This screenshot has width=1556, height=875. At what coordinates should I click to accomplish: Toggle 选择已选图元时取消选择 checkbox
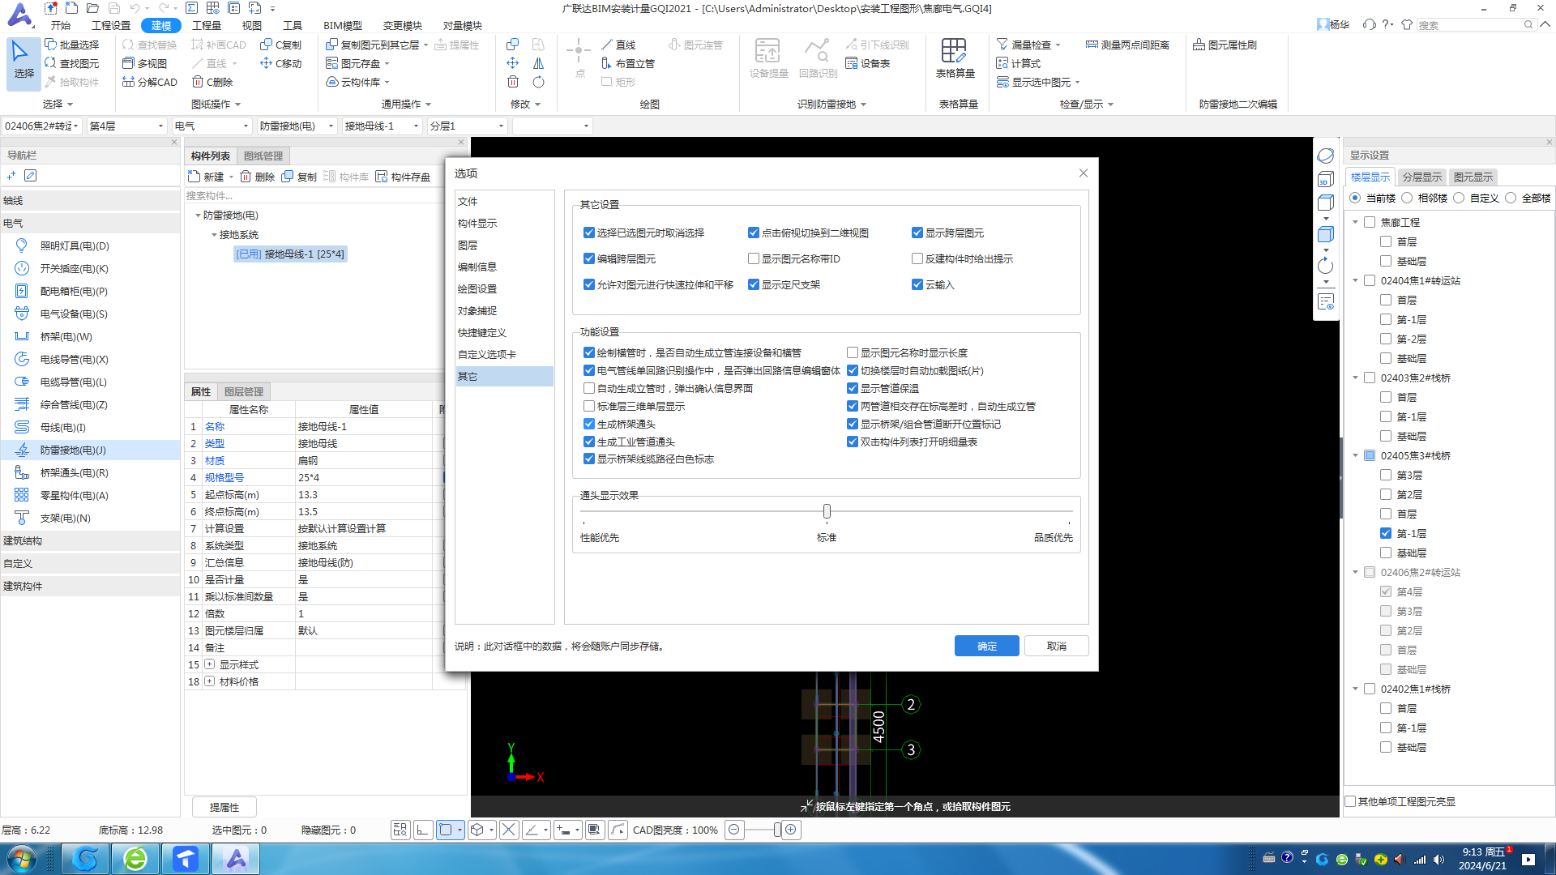point(589,233)
